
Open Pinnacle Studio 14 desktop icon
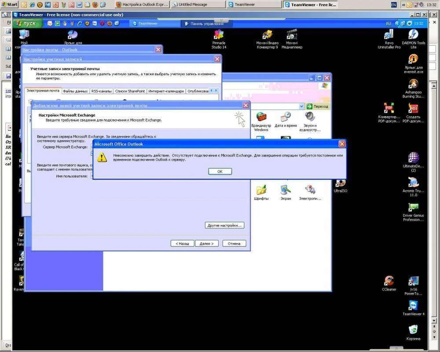point(219,39)
